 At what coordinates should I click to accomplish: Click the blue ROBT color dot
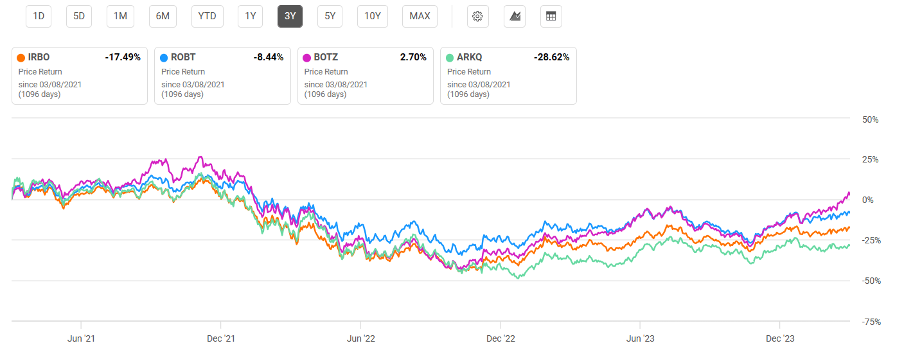tap(165, 57)
